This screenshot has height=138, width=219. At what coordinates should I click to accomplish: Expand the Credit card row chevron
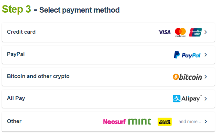tap(205, 32)
